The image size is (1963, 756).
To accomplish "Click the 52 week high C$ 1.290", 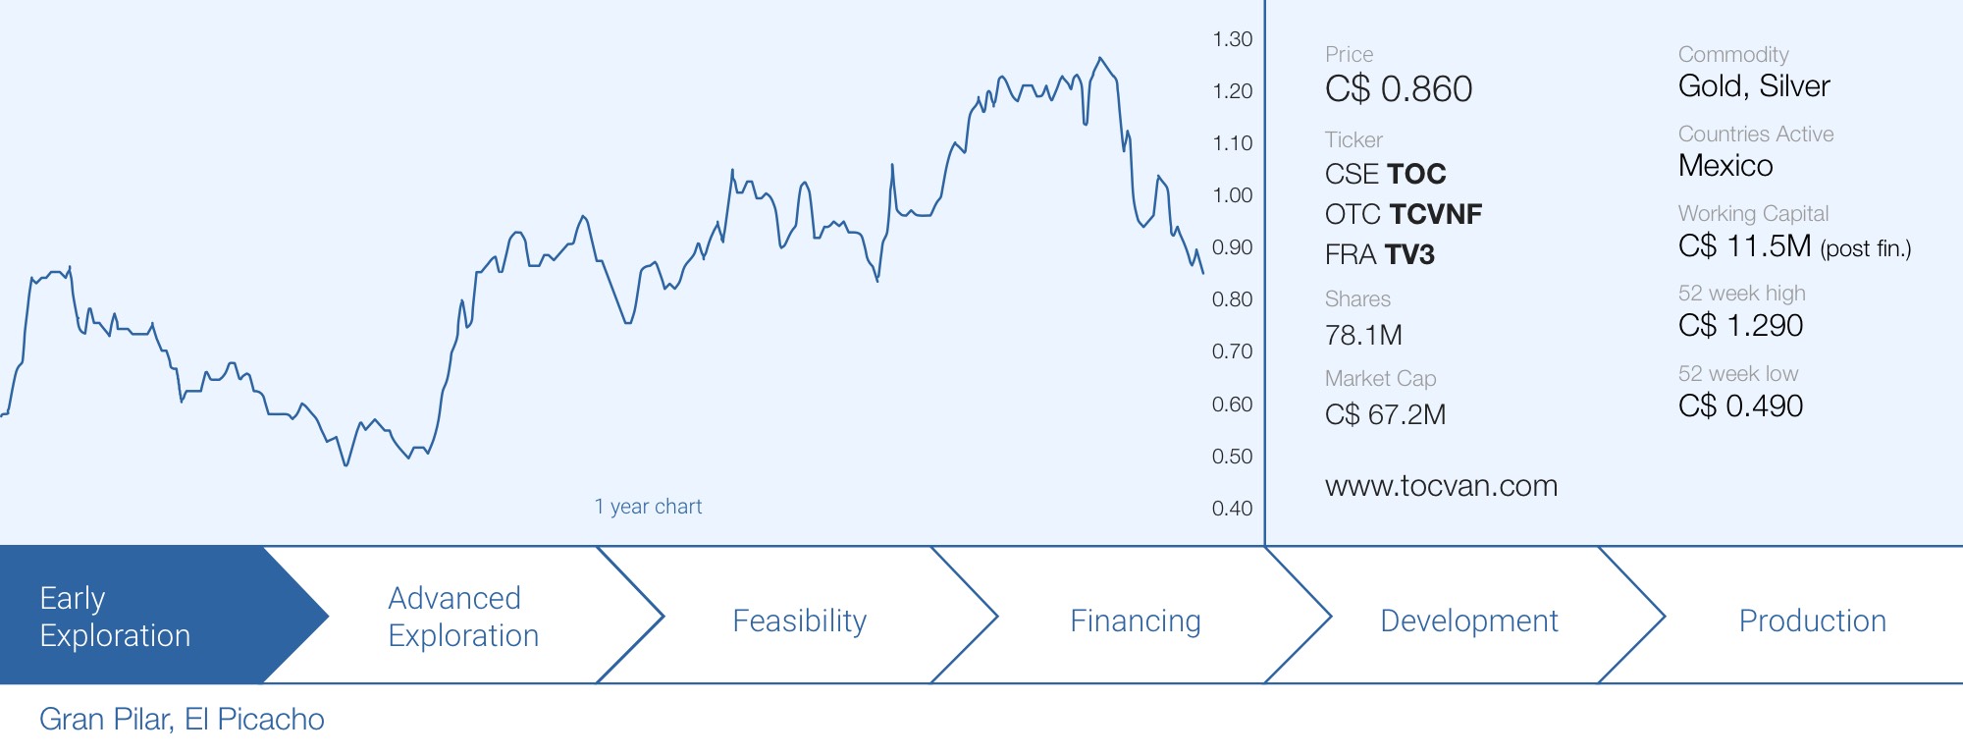I will click(1740, 326).
